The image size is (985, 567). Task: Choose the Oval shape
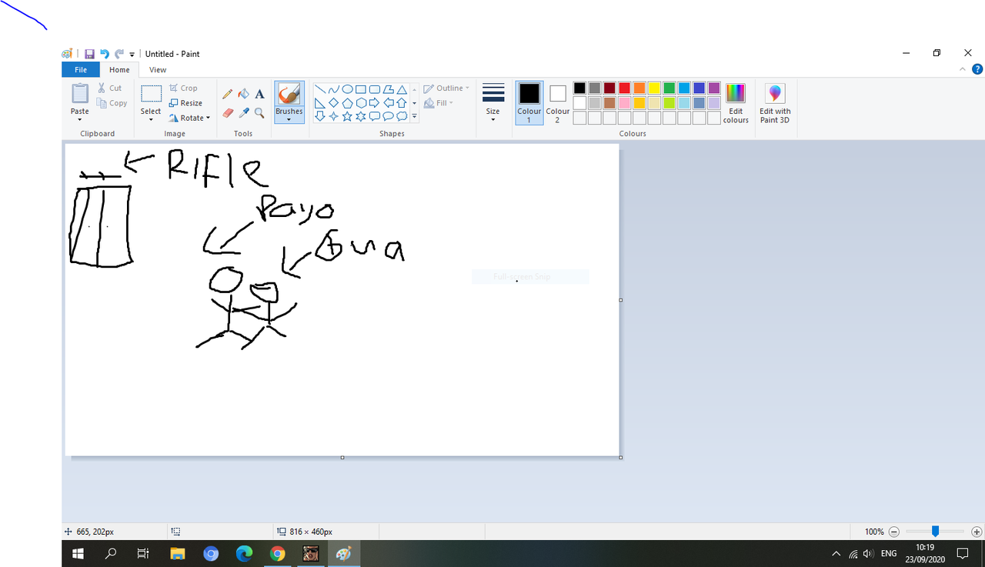(347, 89)
